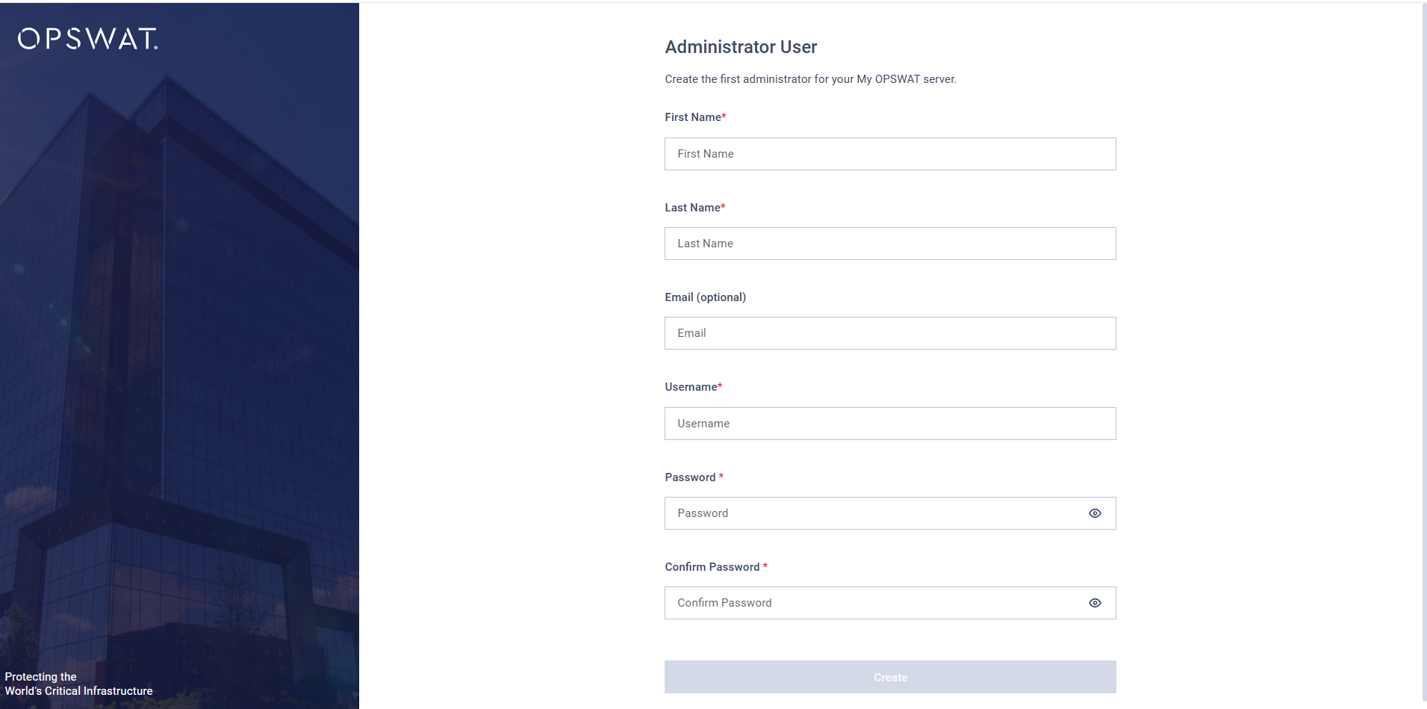Click the 'Administrator User' heading
The height and width of the screenshot is (709, 1427).
point(741,47)
